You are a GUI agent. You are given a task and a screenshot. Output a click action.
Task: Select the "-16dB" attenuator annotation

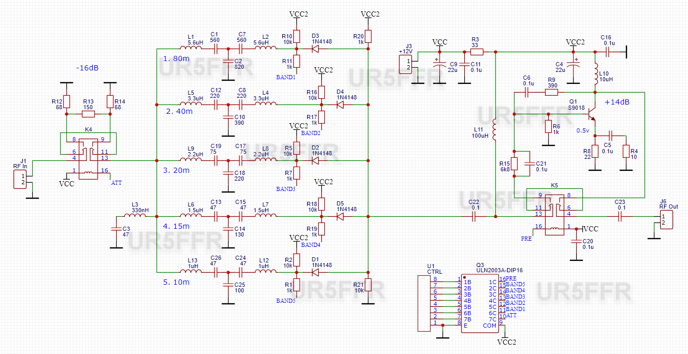coord(85,68)
